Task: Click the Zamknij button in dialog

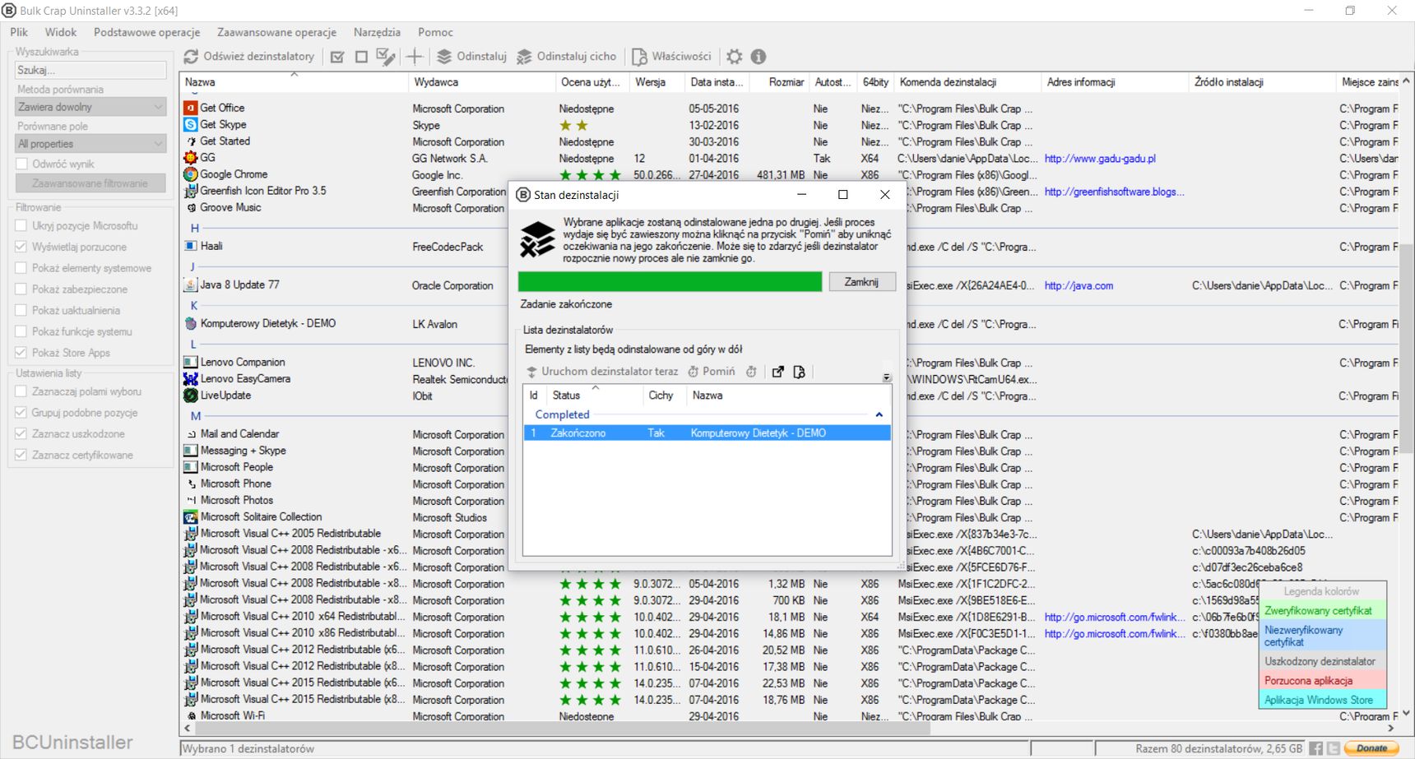Action: click(861, 282)
